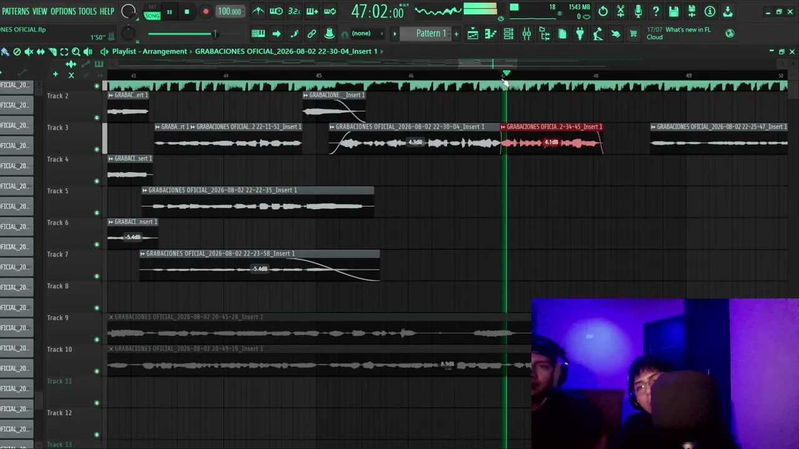Open the TOOLS menu
799x449 pixels.
pyautogui.click(x=87, y=11)
